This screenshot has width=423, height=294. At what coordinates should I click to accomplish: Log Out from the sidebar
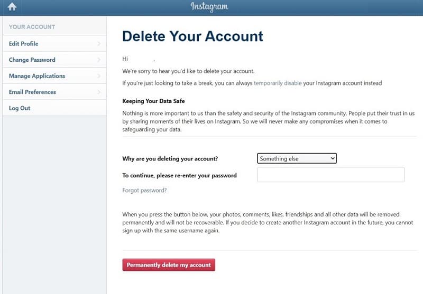[x=20, y=108]
